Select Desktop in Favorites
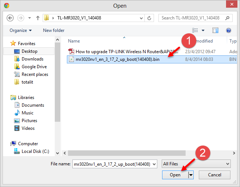 coord(29,51)
